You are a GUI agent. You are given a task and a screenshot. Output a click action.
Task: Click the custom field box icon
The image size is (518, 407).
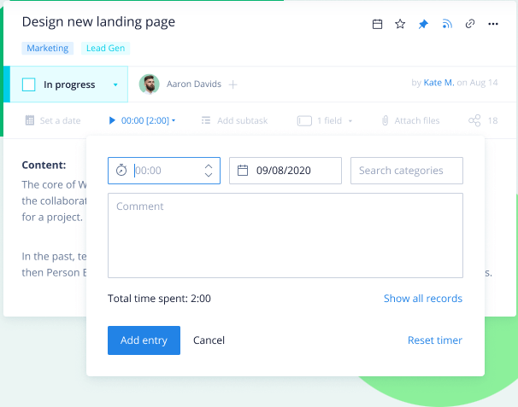(x=304, y=120)
